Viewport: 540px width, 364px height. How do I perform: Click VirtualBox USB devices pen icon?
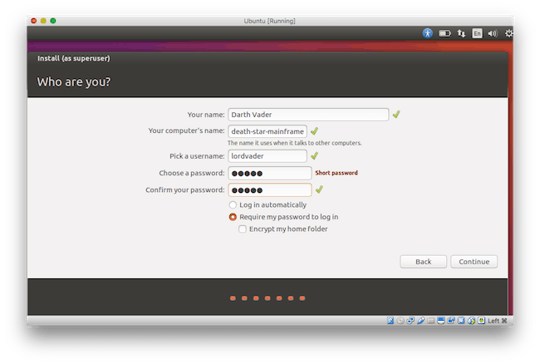(420, 321)
